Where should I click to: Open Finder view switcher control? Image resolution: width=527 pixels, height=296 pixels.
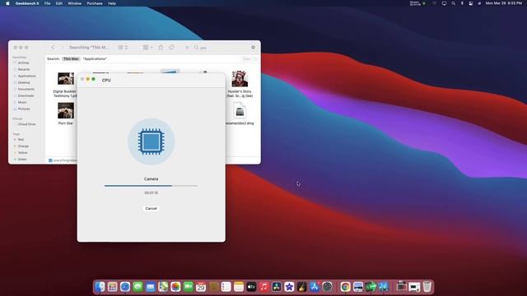click(x=123, y=48)
